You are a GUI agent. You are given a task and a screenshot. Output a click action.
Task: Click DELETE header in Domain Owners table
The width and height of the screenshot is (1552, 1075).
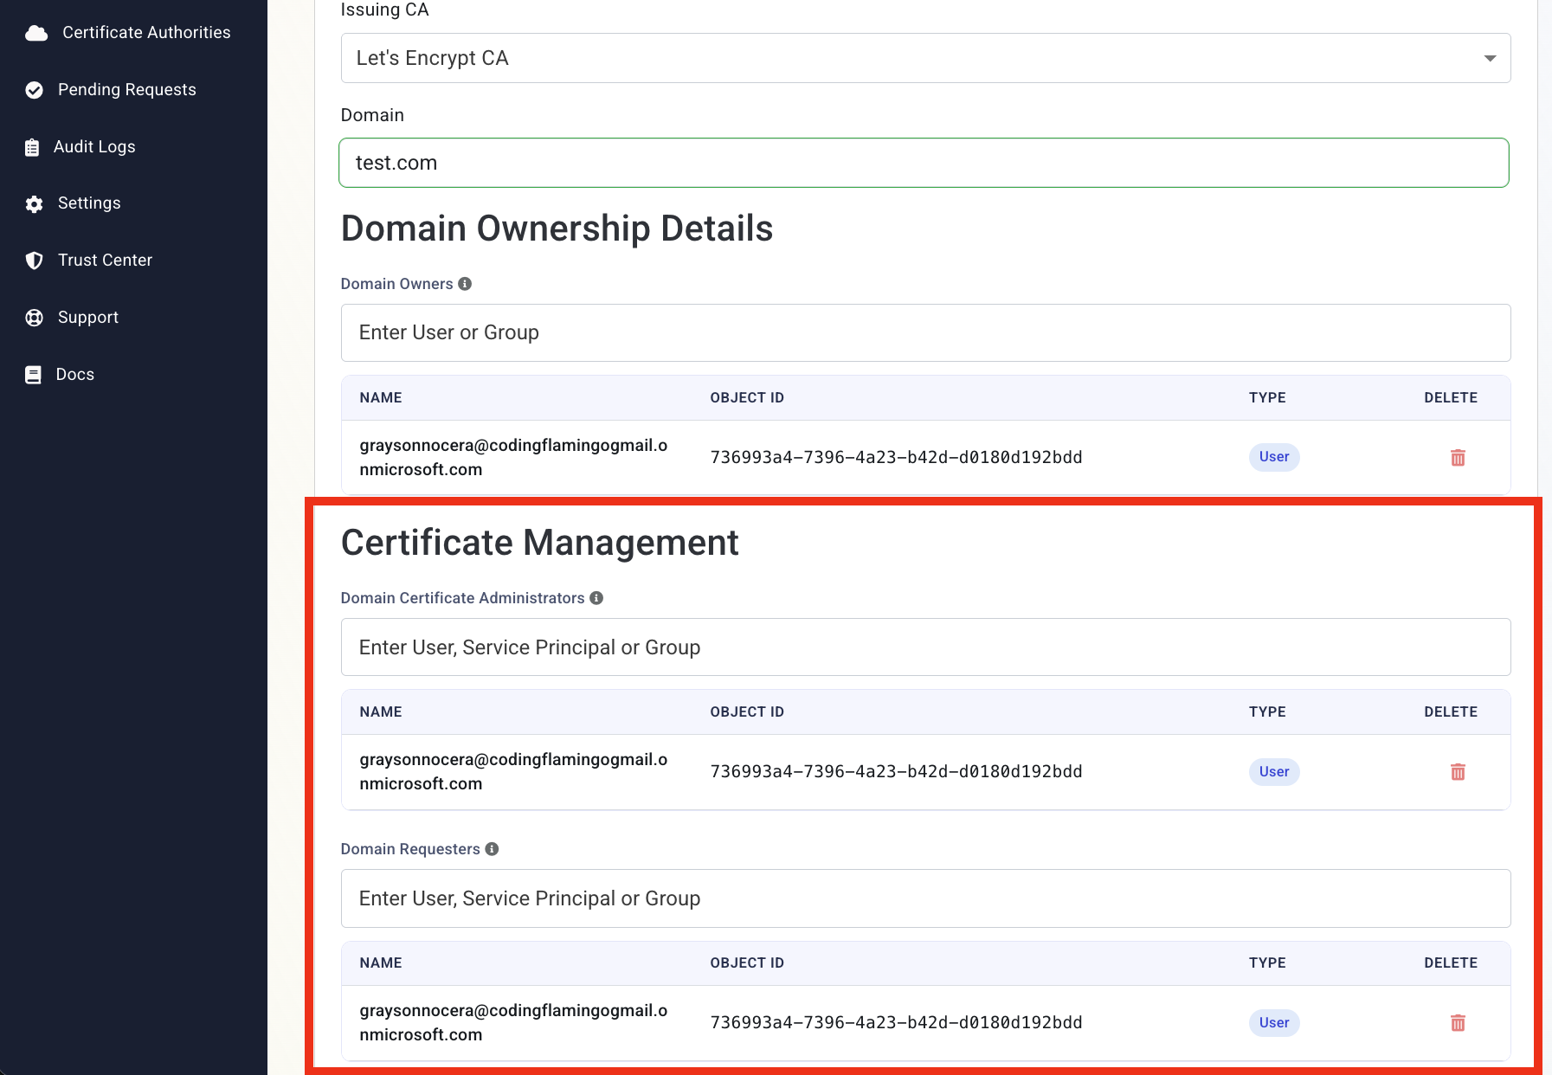1451,398
